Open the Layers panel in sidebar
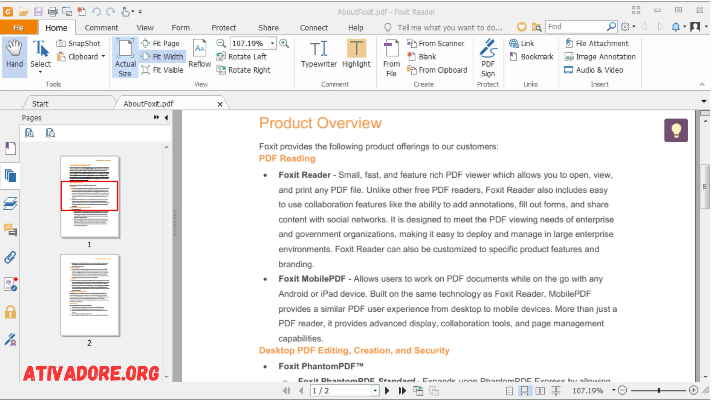Screen dimensions: 712x400 coord(11,203)
